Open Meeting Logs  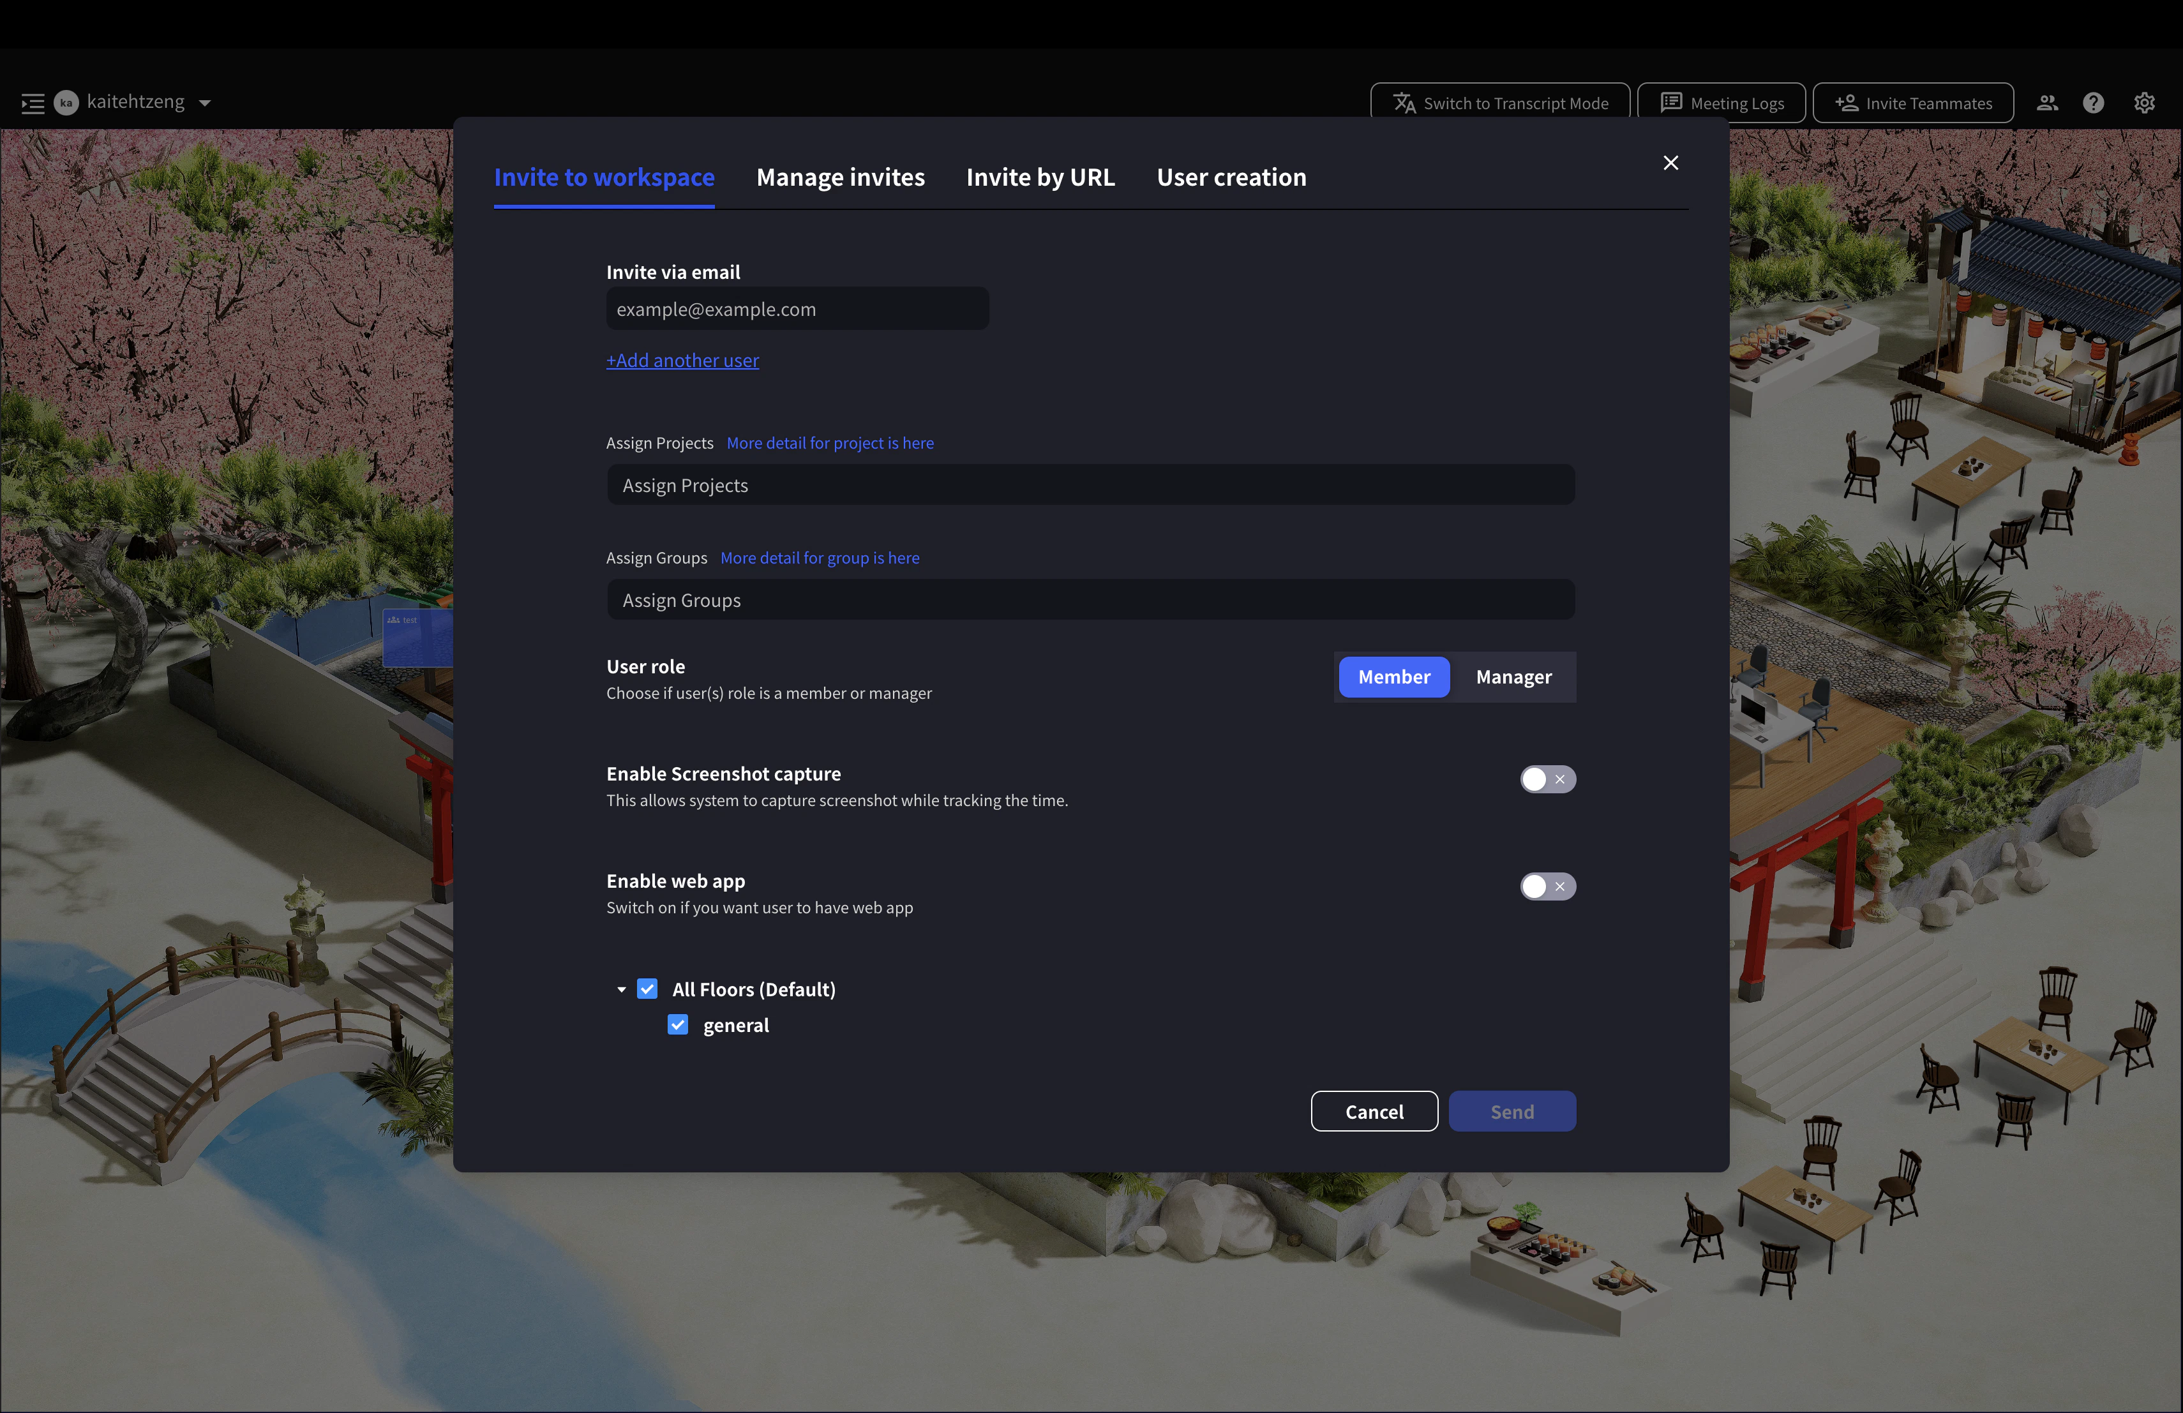pyautogui.click(x=1721, y=103)
